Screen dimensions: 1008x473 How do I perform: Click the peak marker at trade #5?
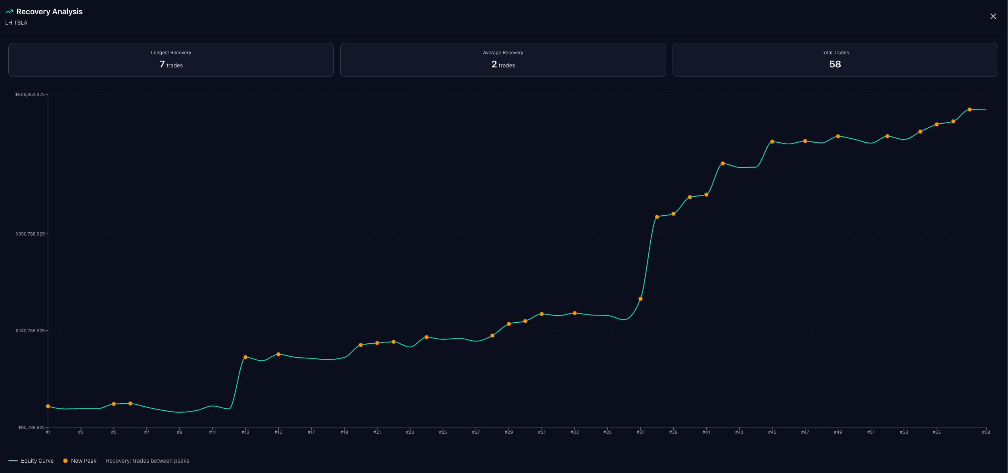[114, 404]
